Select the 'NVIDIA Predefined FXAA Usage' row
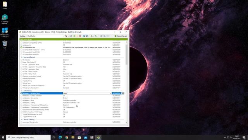 coord(73,112)
